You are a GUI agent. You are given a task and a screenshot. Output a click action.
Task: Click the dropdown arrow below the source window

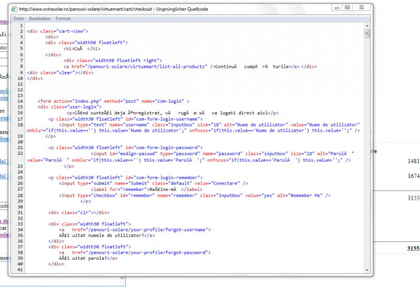[122, 279]
